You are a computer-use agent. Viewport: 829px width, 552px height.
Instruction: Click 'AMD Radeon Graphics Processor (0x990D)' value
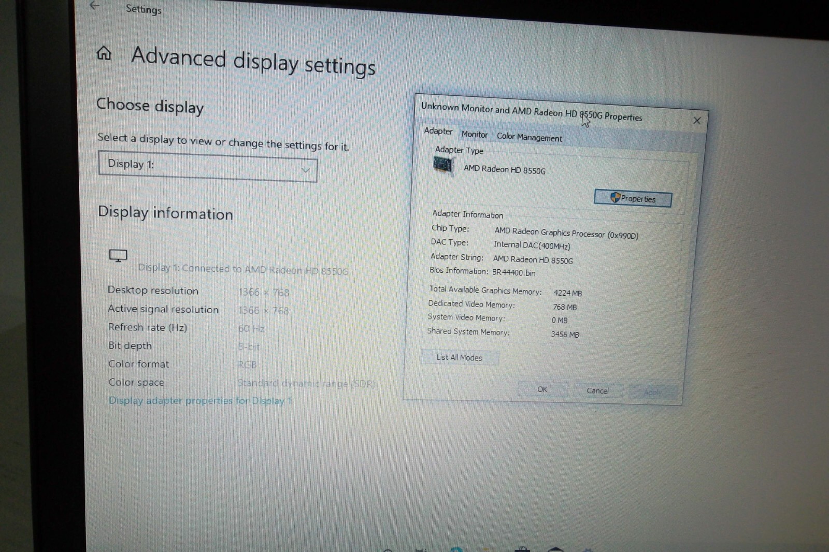point(566,233)
